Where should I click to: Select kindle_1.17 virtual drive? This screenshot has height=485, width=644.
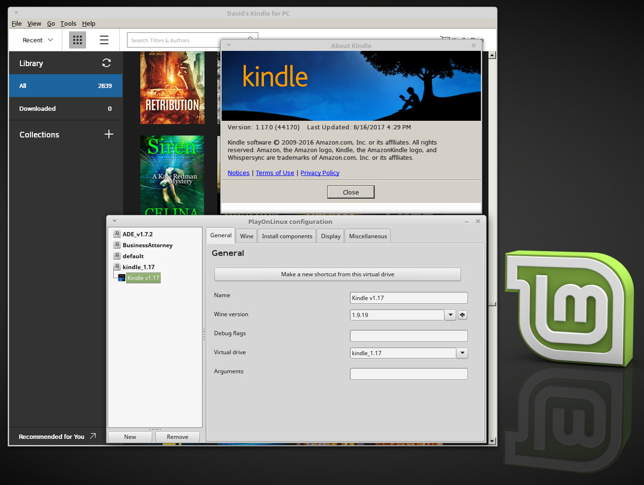pyautogui.click(x=138, y=267)
